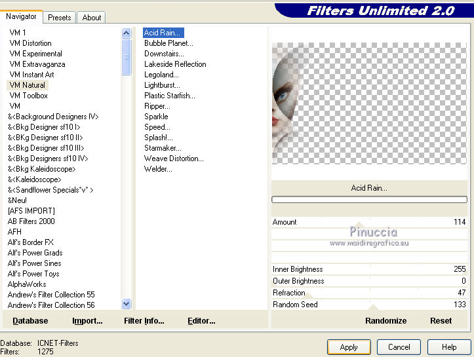Select &<Background Designers IV> category
Viewport: 474px width, 357px height.
(53, 117)
